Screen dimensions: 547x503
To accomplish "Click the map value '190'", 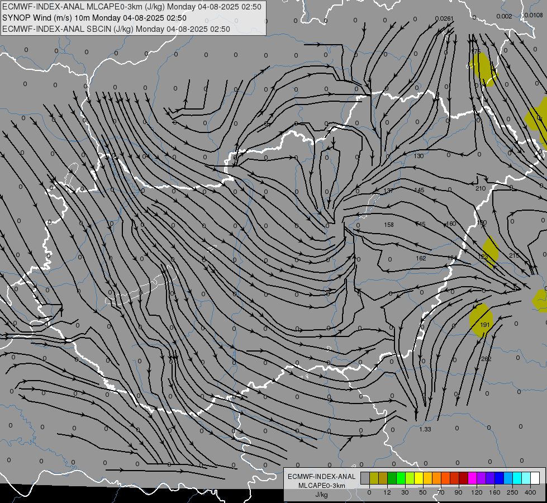I will (482, 222).
